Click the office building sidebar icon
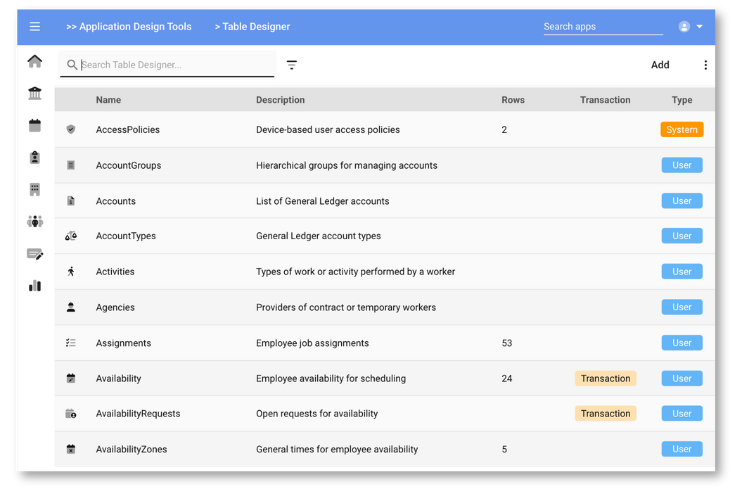Screen dimensions: 742x491 click(x=34, y=189)
